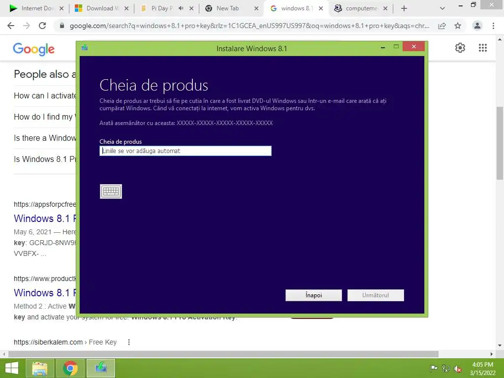Expand 'Is Windows 8.1' question
The height and width of the screenshot is (378, 504).
45,159
